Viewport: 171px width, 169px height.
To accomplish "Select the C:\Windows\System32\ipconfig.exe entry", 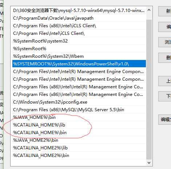I will pos(79,102).
